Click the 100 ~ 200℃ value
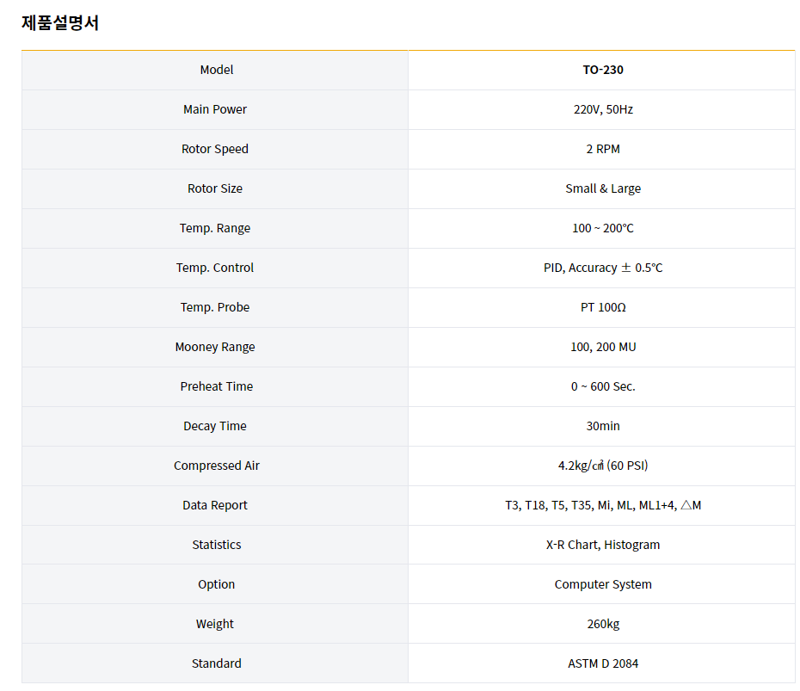Screen dimensions: 800x691 [602, 228]
